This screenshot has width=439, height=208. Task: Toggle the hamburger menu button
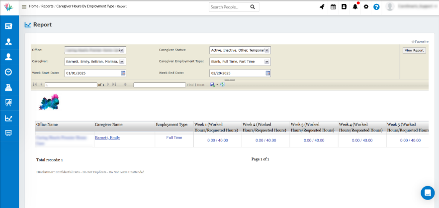24,7
